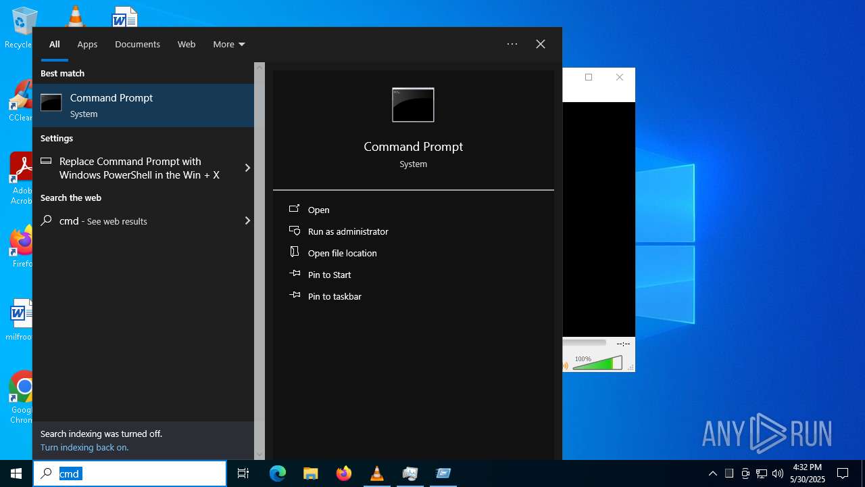Viewport: 865px width, 487px height.
Task: Choose Pin to taskbar
Action: click(335, 296)
